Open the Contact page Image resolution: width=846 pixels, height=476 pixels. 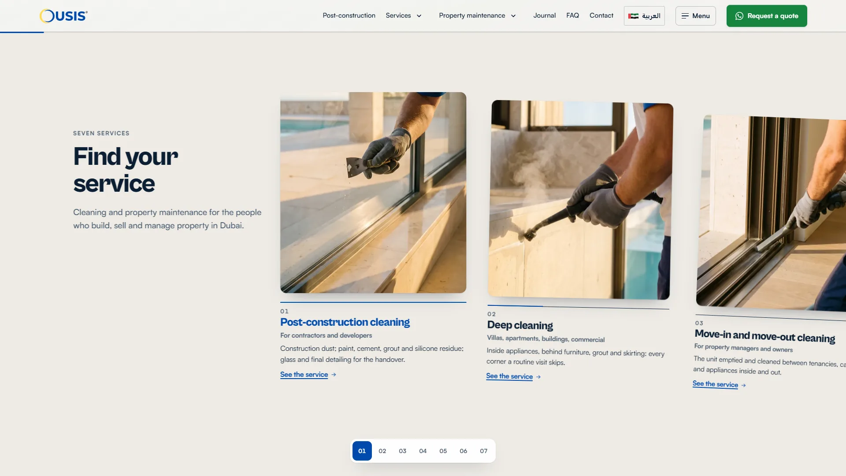pyautogui.click(x=601, y=15)
